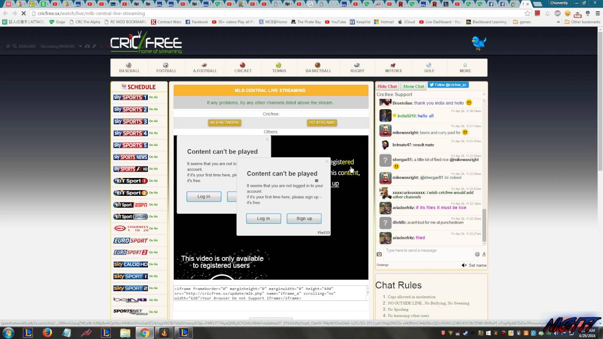The height and width of the screenshot is (339, 603).
Task: Open Channels 1 to 20 list
Action: pyautogui.click(x=130, y=228)
